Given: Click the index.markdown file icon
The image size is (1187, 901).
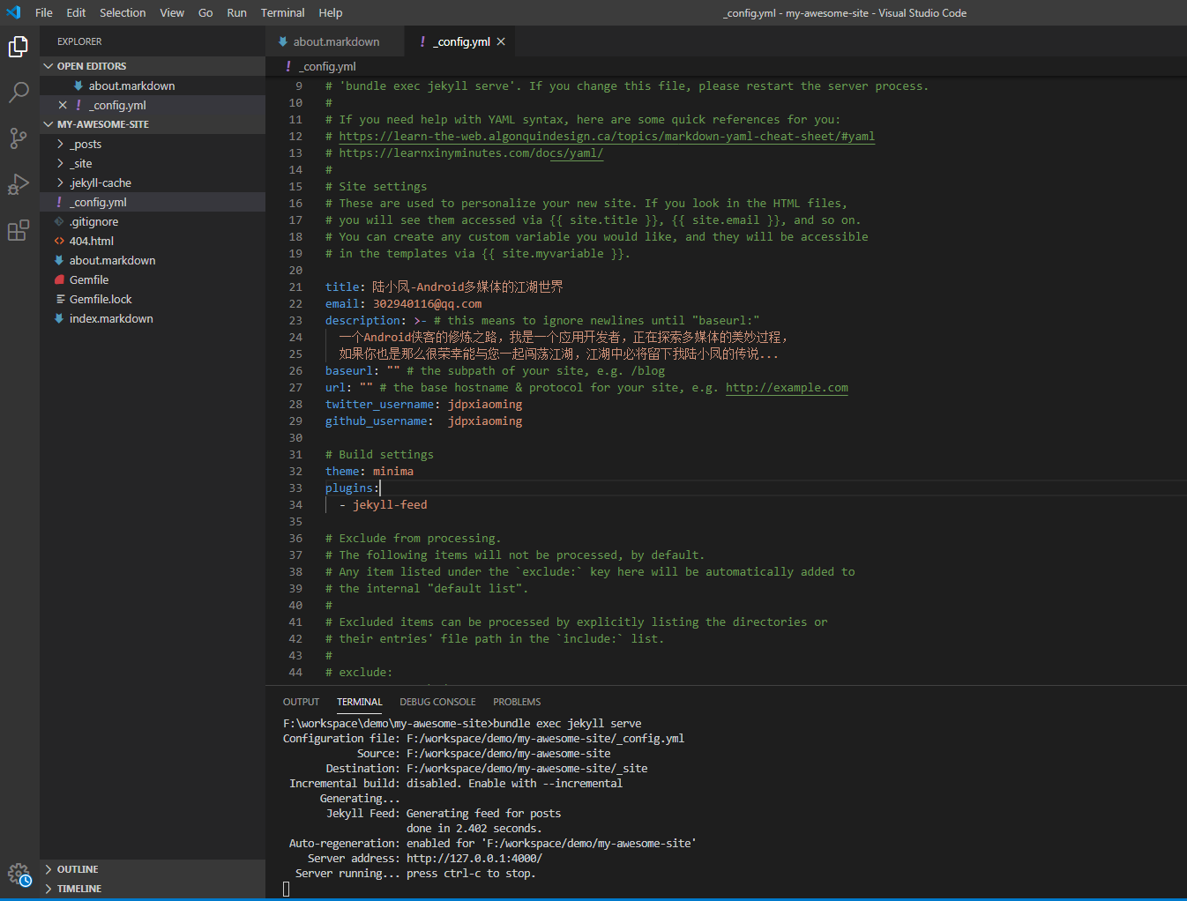Looking at the screenshot, I should (x=59, y=318).
